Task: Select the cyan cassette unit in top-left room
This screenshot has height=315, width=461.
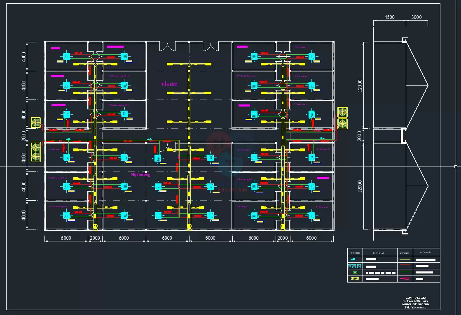Action: click(x=66, y=56)
